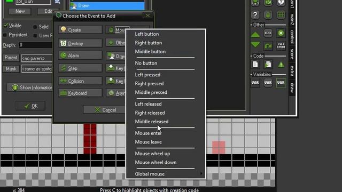Open the Parent object selector field
The image size is (342, 192).
click(37, 58)
